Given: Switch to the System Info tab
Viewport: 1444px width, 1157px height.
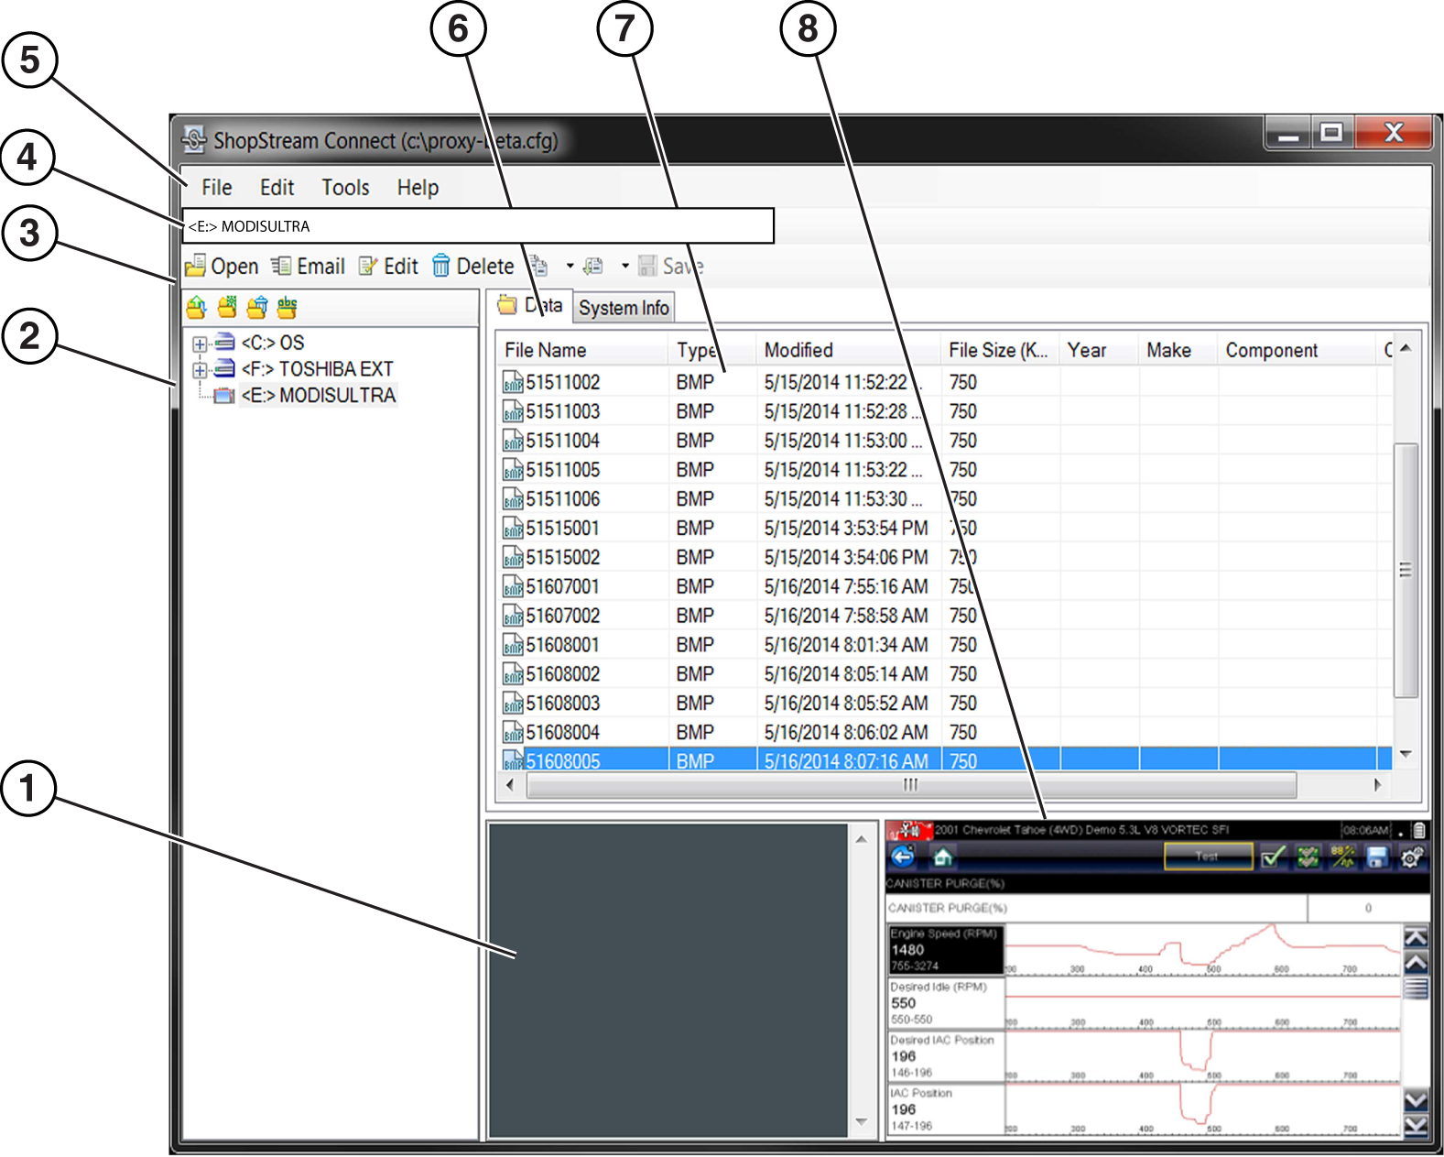Looking at the screenshot, I should tap(624, 308).
